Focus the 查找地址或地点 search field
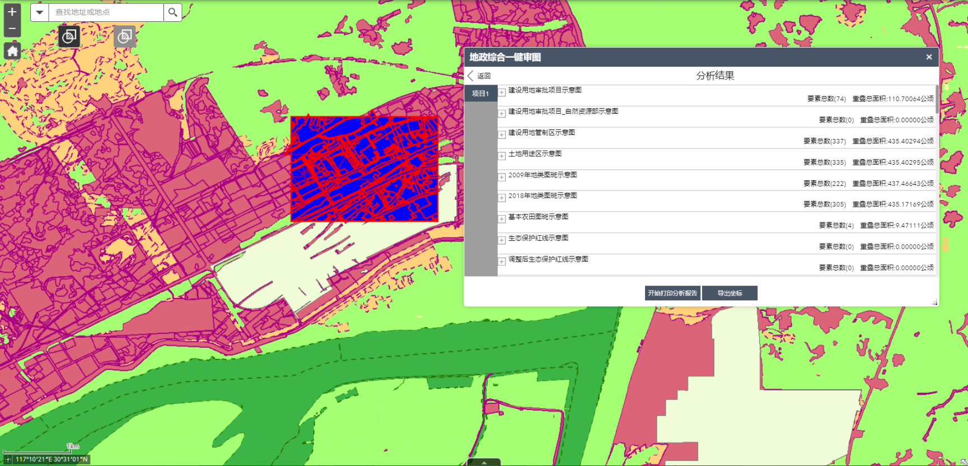 106,12
